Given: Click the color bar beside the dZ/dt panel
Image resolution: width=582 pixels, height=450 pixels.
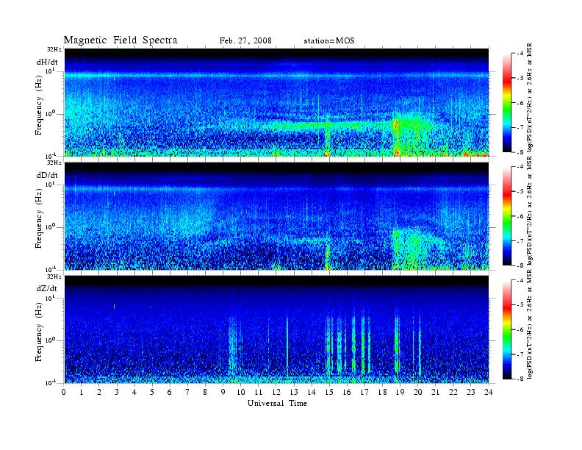Looking at the screenshot, I should pyautogui.click(x=506, y=329).
